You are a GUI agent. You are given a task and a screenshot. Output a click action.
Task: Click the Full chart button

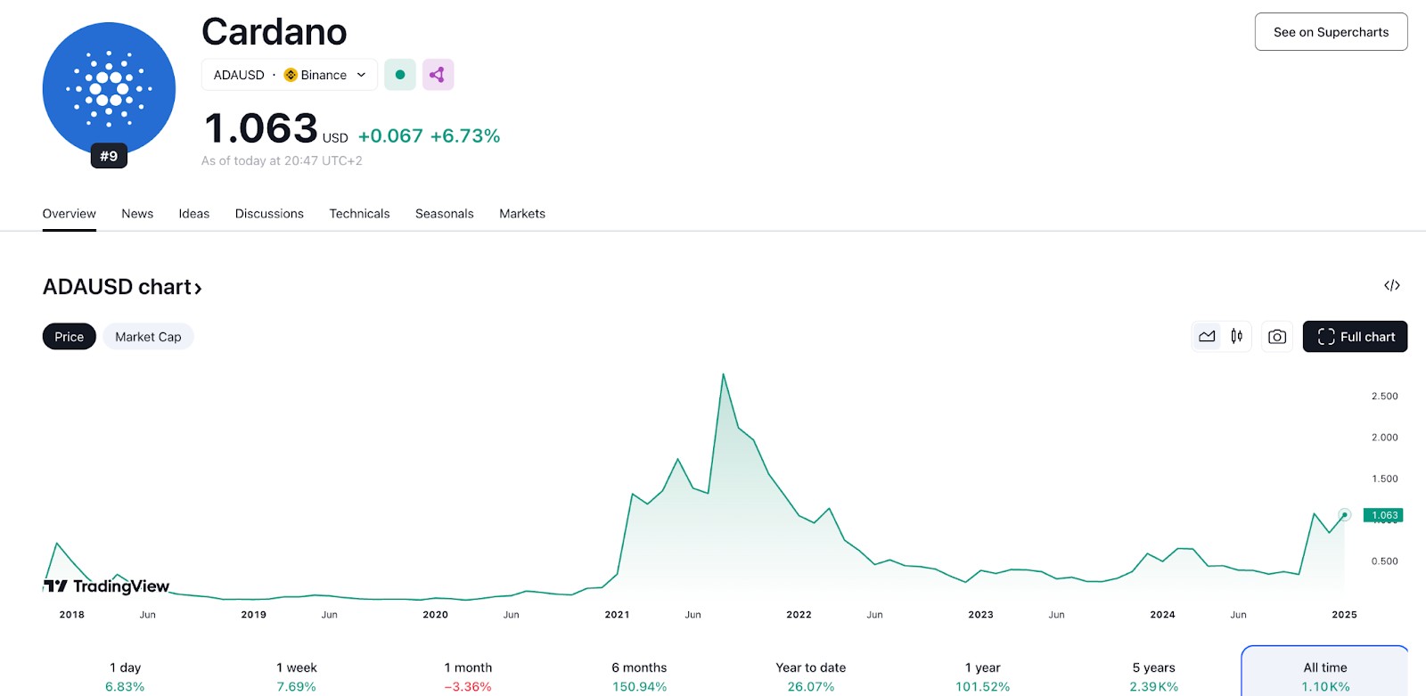pyautogui.click(x=1356, y=337)
